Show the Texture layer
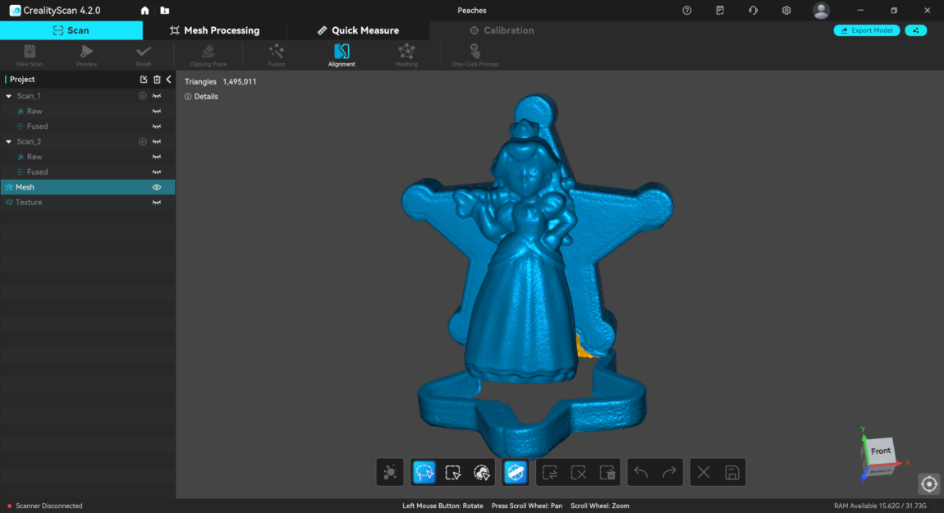This screenshot has height=513, width=944. coord(156,203)
